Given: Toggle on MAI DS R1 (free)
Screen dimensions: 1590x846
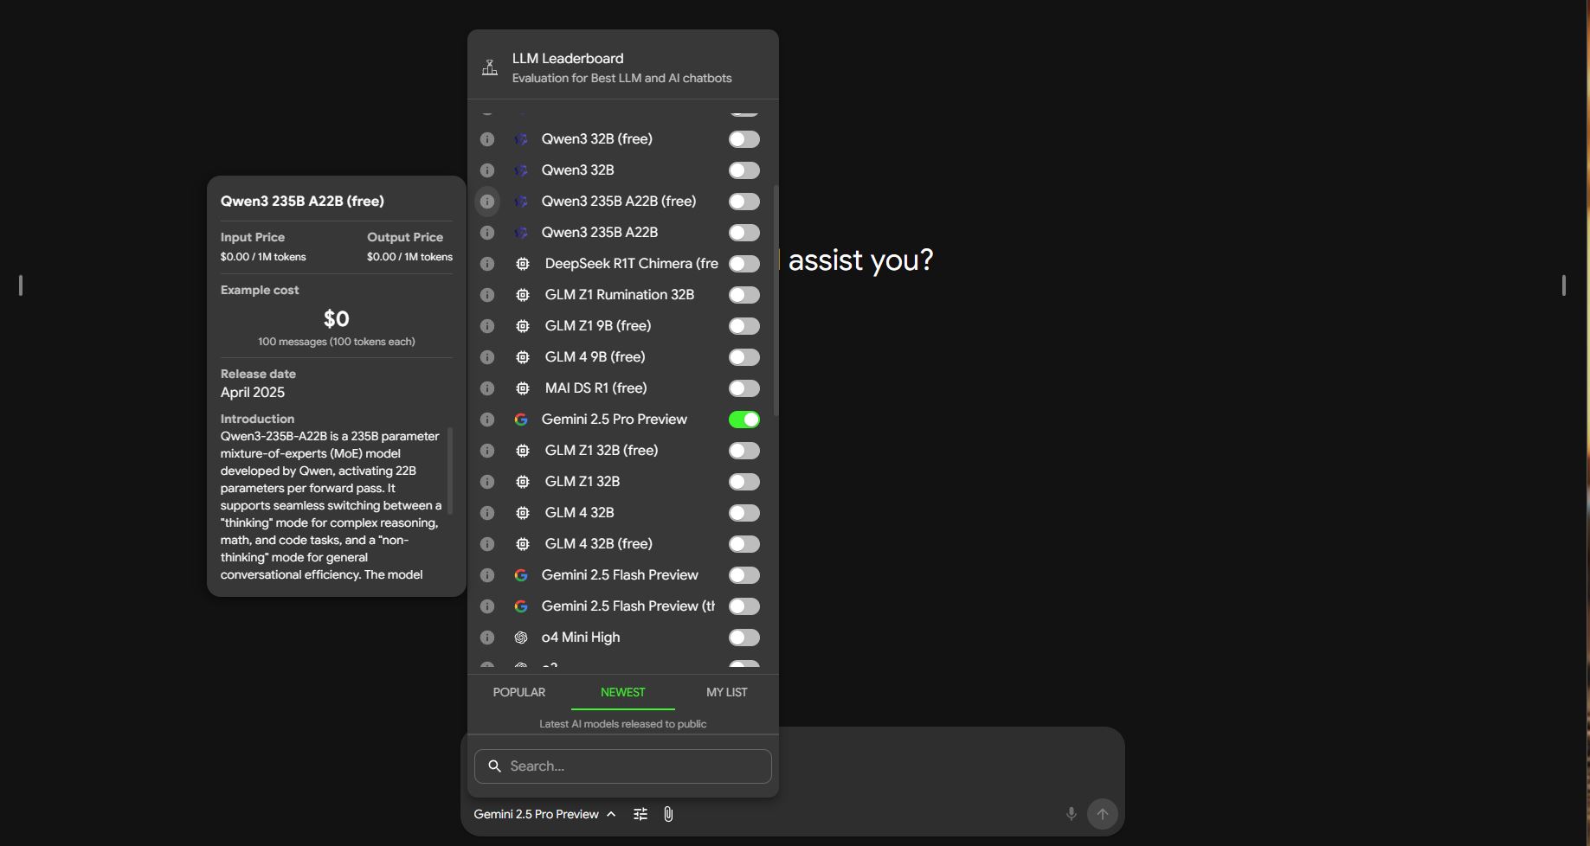Looking at the screenshot, I should pos(744,388).
